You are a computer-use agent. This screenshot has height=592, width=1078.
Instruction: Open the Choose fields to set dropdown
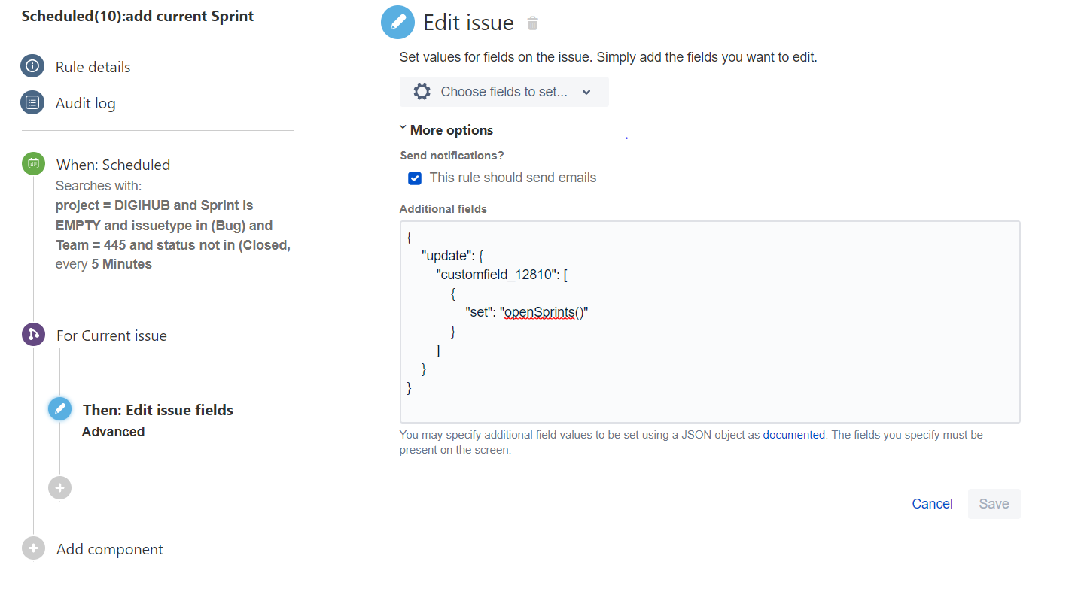pyautogui.click(x=504, y=91)
